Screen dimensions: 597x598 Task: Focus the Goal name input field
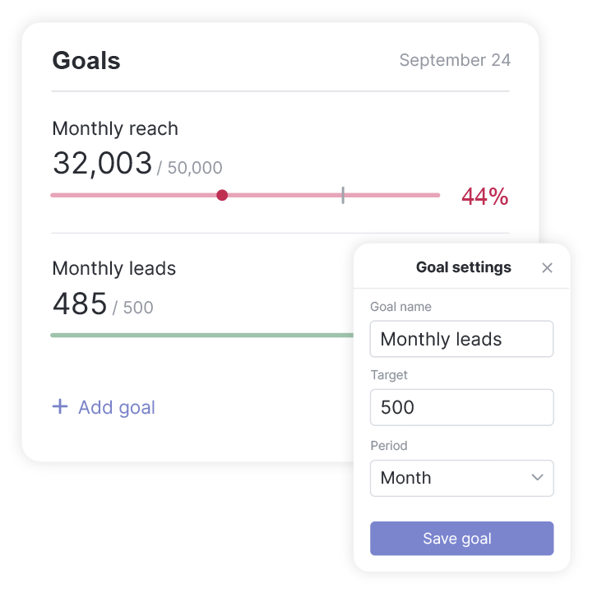[x=461, y=339]
